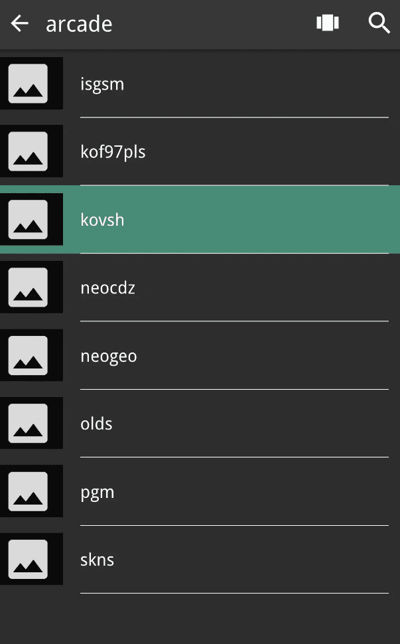Select the neocdz image placeholder
This screenshot has height=644, width=400.
pyautogui.click(x=28, y=287)
